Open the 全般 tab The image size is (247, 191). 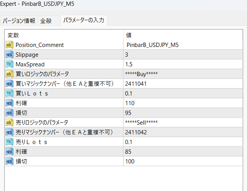[46, 21]
